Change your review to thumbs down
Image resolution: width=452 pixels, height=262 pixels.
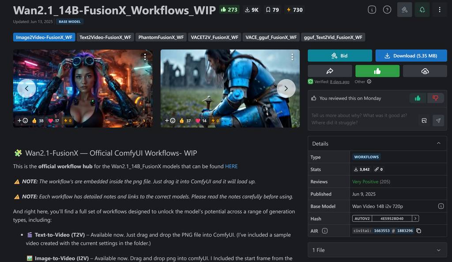(435, 98)
